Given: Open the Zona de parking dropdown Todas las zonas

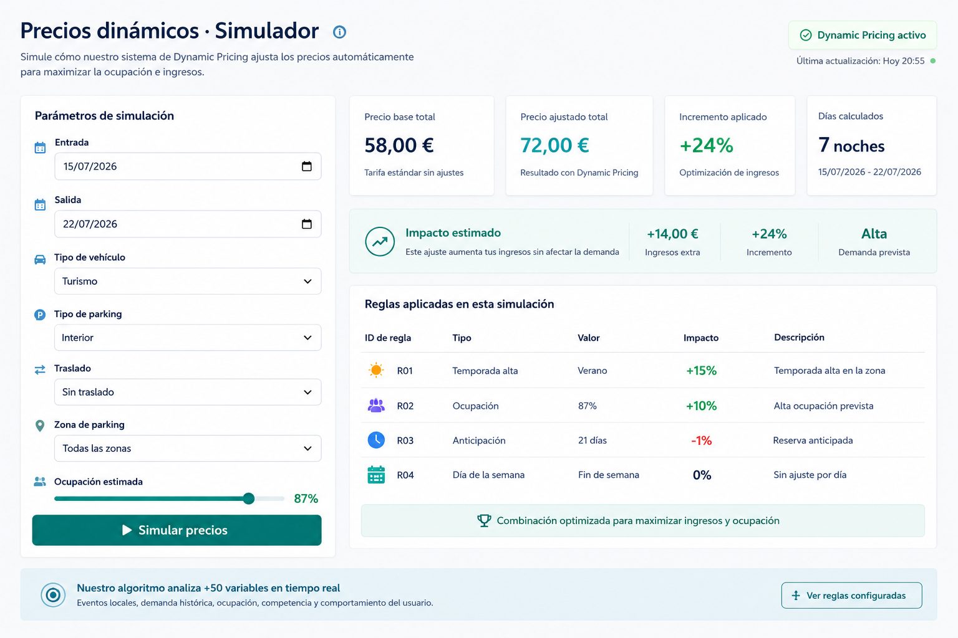Looking at the screenshot, I should tap(188, 449).
